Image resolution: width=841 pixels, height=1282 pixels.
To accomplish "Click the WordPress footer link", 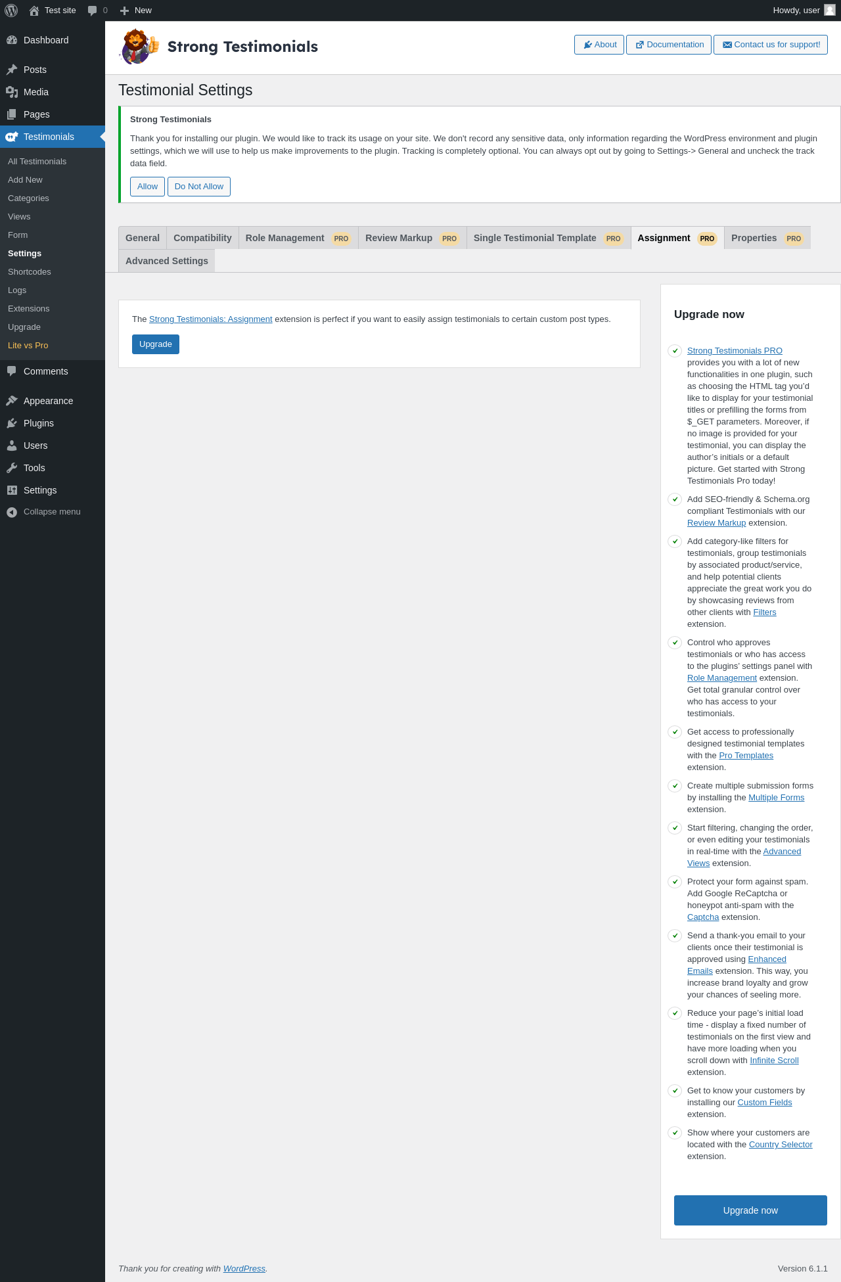I will pyautogui.click(x=244, y=1269).
